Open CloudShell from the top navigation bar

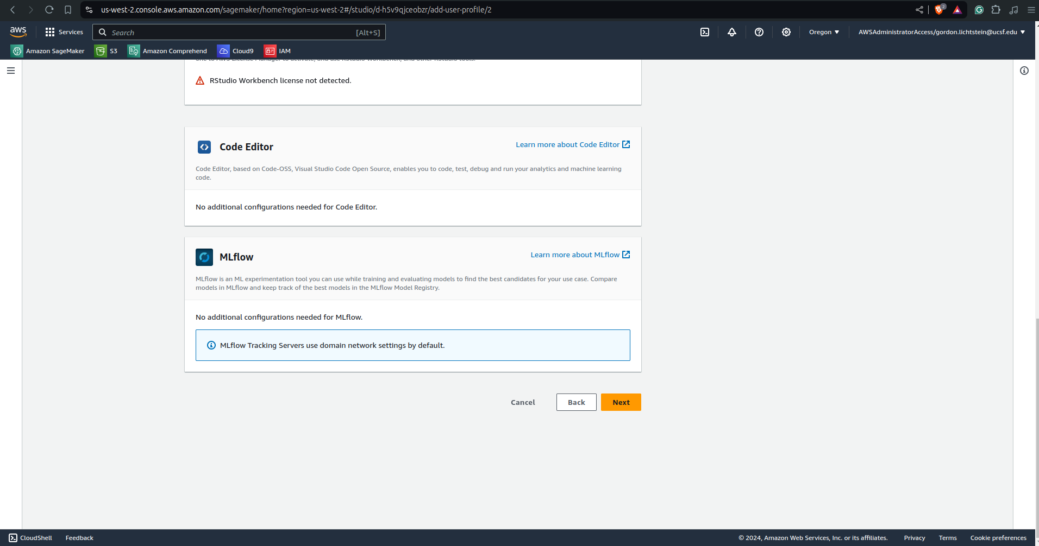[705, 32]
